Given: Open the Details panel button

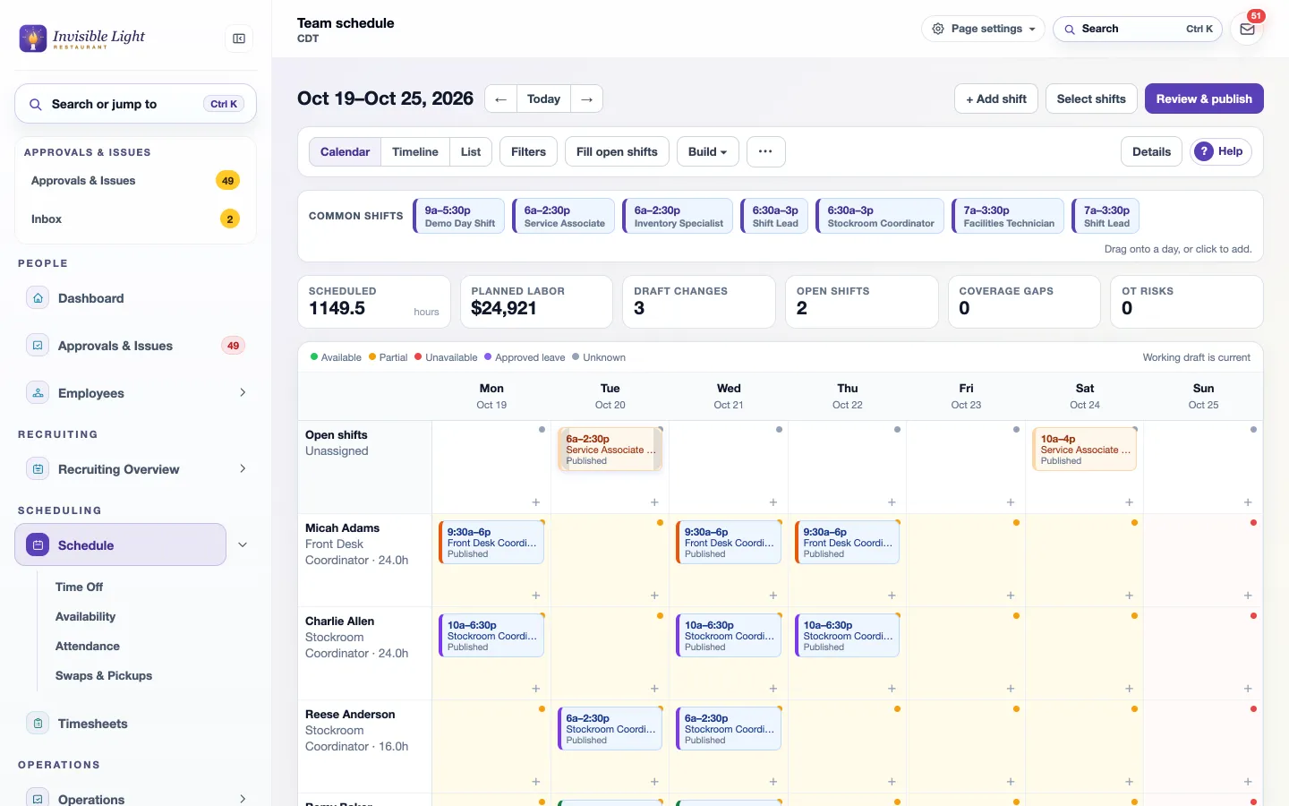Looking at the screenshot, I should coord(1151,151).
